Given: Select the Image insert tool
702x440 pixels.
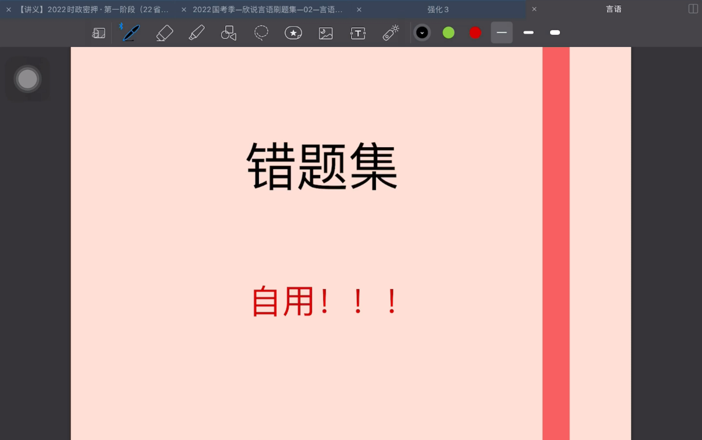Looking at the screenshot, I should pos(326,33).
